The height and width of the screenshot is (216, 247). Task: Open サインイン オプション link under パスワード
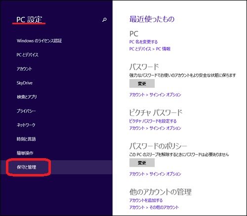165,95
